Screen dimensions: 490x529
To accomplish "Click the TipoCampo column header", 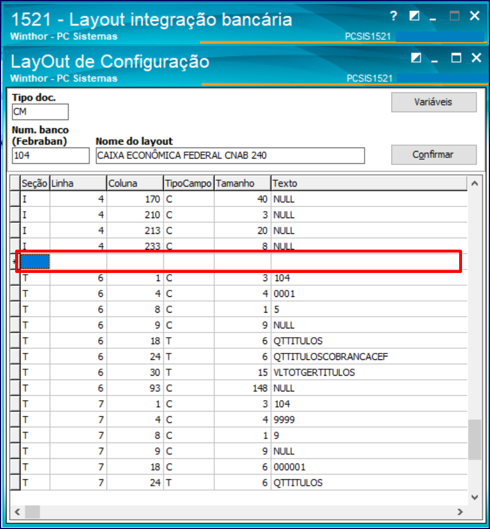I will [x=189, y=183].
